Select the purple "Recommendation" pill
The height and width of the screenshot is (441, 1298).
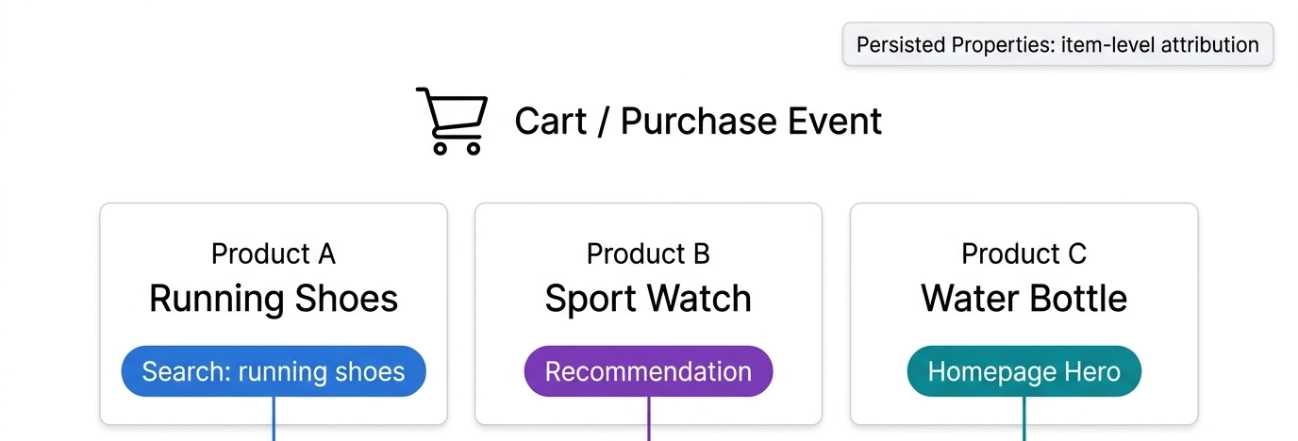[648, 371]
